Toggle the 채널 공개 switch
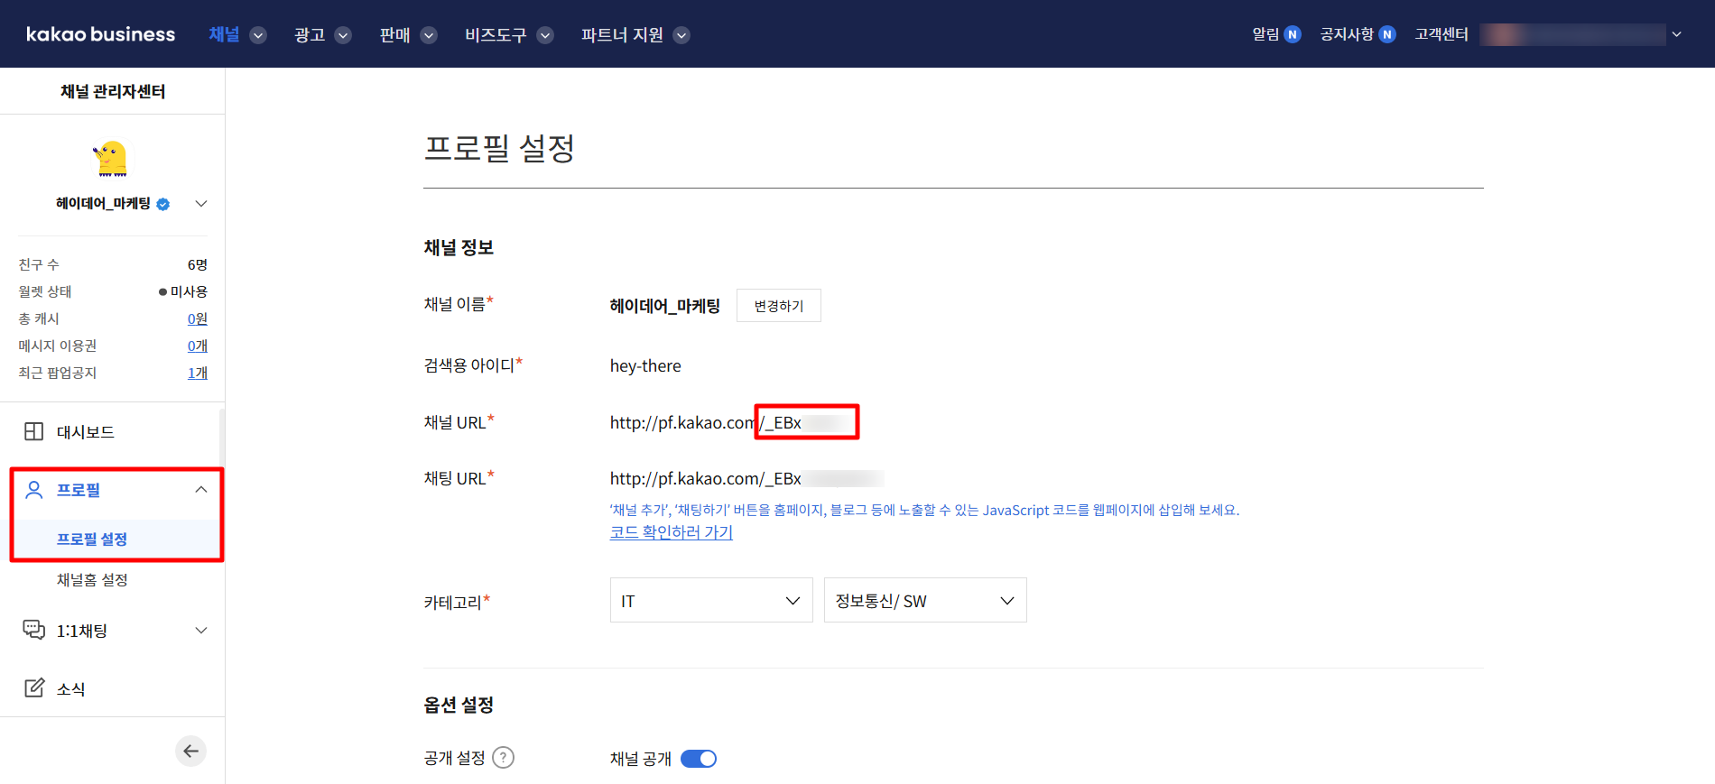Image resolution: width=1715 pixels, height=784 pixels. pyautogui.click(x=699, y=759)
